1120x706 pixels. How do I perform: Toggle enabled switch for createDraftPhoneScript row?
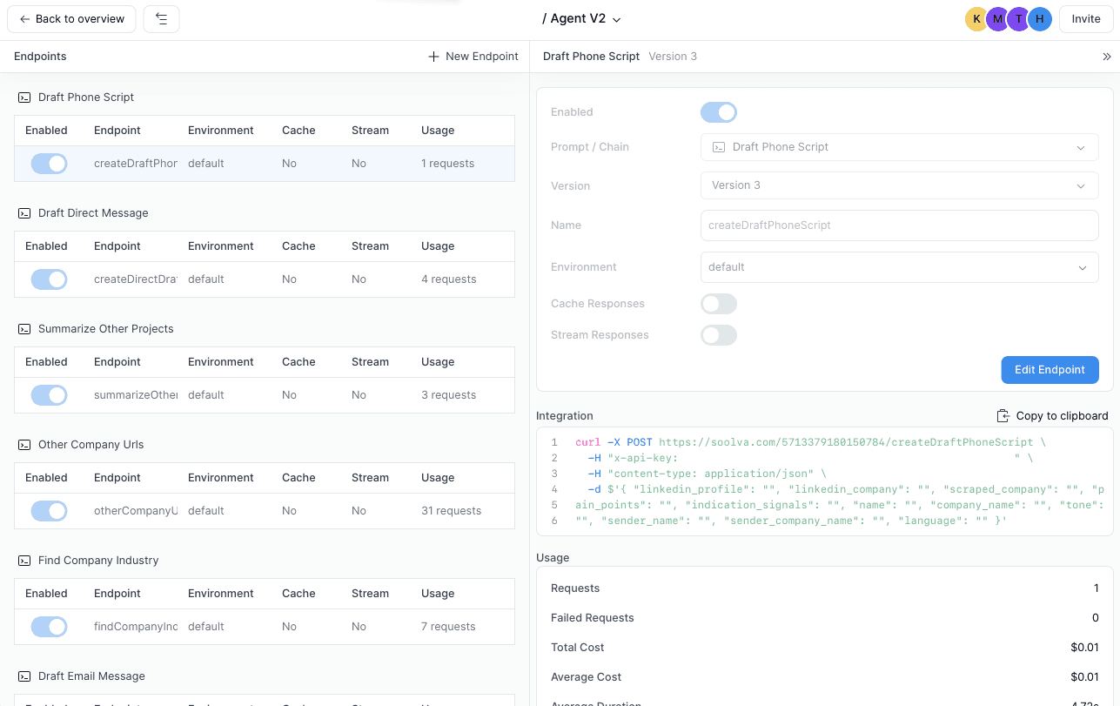[49, 164]
